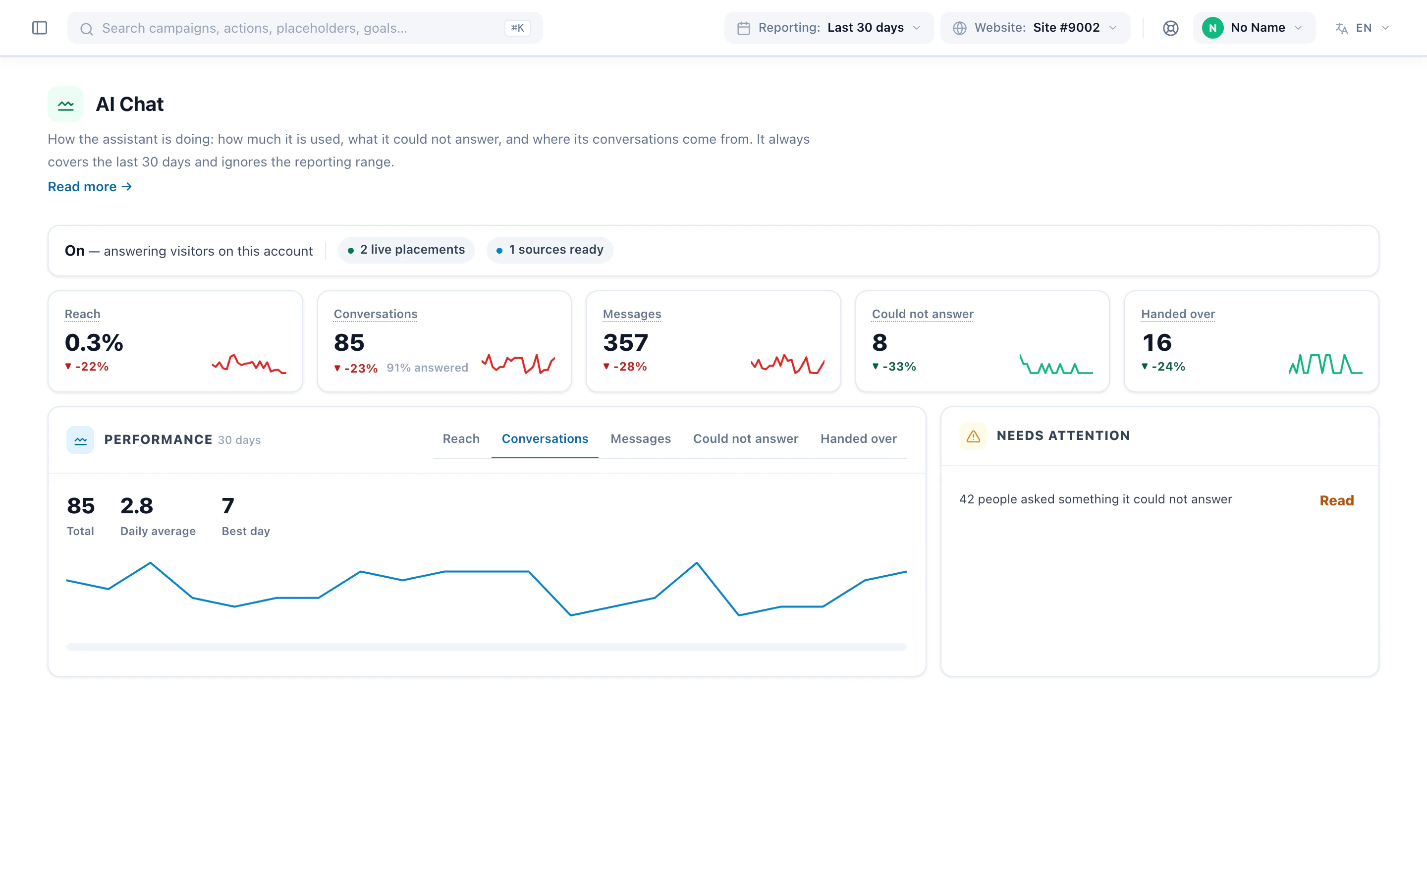
Task: Click the Handed over card label
Action: coord(1178,314)
